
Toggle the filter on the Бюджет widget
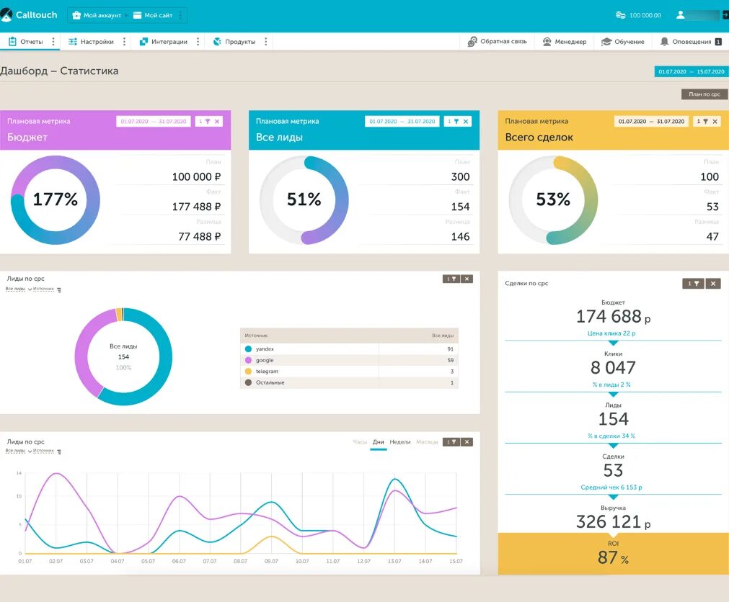tap(208, 121)
